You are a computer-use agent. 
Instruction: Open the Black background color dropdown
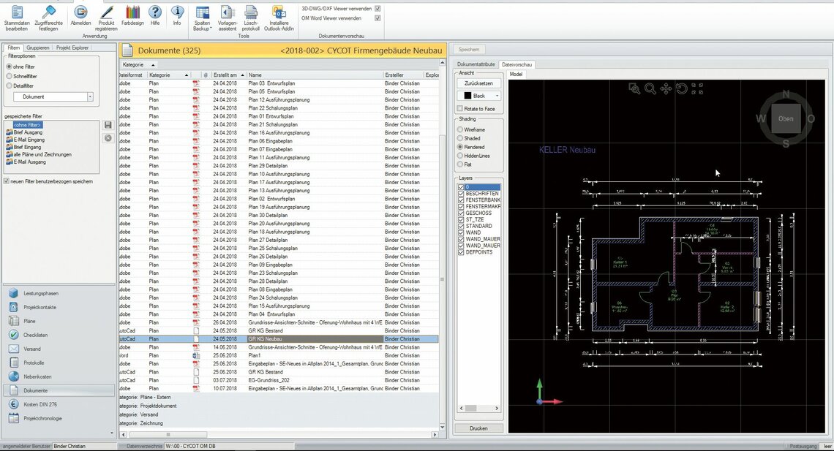point(497,96)
